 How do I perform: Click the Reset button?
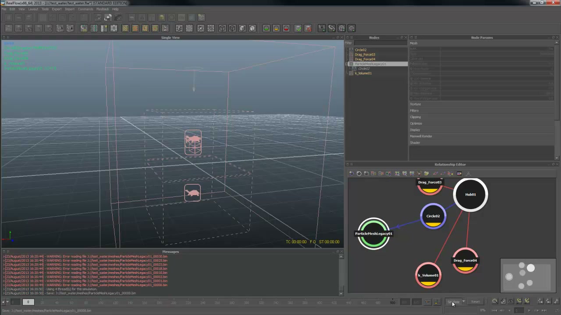[x=476, y=302]
